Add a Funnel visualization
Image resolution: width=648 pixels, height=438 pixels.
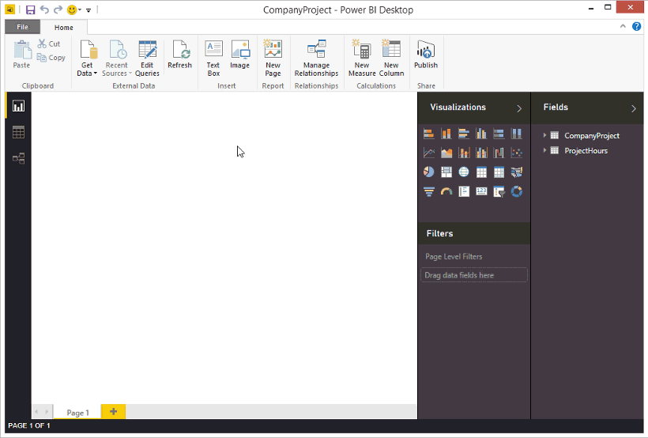coord(428,191)
